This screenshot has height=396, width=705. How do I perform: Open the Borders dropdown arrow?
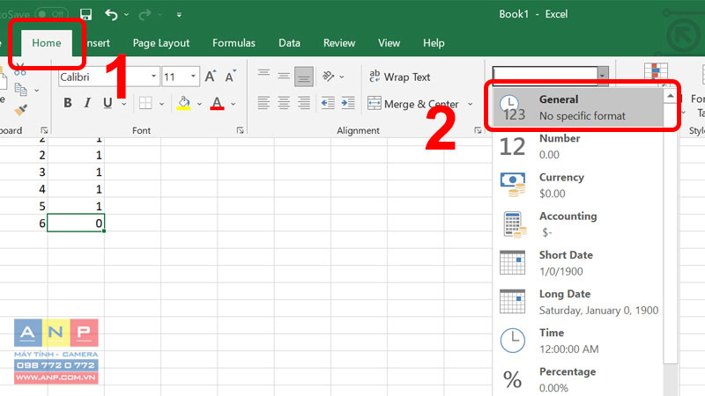pos(161,104)
